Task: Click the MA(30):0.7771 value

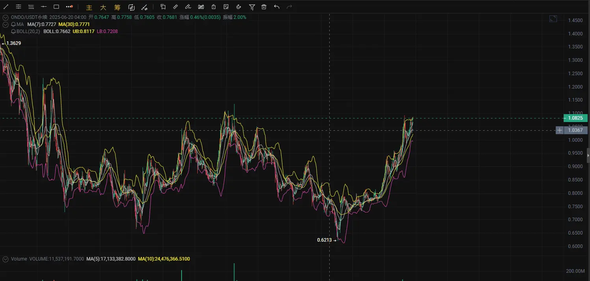Action: [x=74, y=24]
